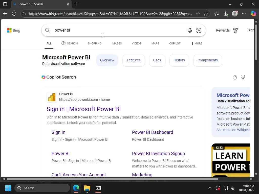Open Power BI Invitation Signup sublink
Image resolution: width=259 pixels, height=194 pixels.
pos(158,154)
